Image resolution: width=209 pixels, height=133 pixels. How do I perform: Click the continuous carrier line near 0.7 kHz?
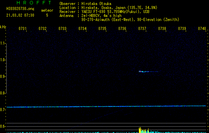106,106
